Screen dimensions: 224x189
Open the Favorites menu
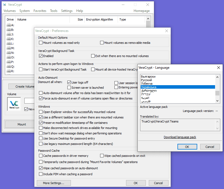click(40, 11)
